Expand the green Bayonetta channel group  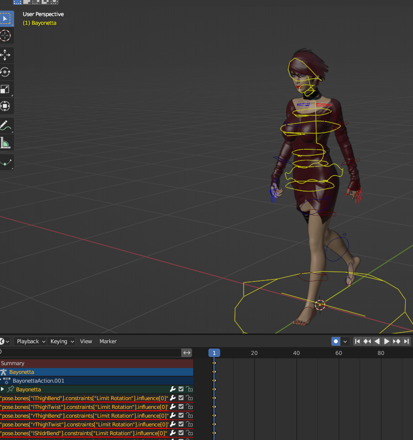point(2,389)
